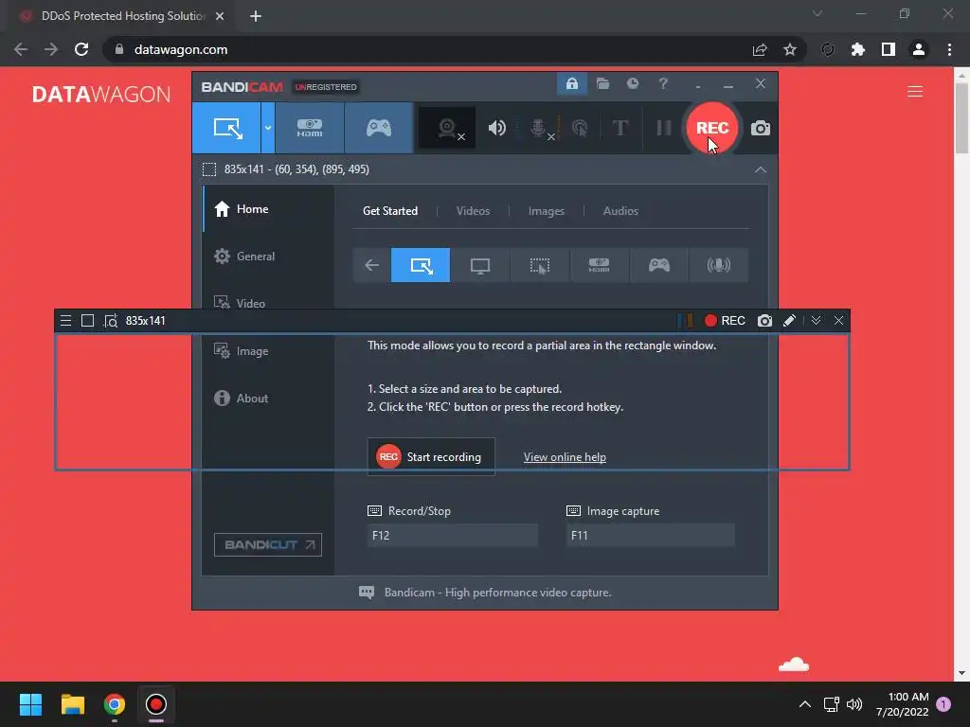Click the big red REC button
Screen dimensions: 970x727
click(x=712, y=128)
